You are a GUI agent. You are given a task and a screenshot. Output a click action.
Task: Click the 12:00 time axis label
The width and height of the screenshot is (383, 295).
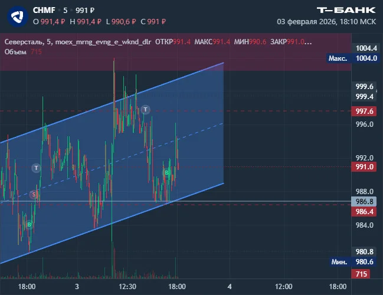coord(283,287)
